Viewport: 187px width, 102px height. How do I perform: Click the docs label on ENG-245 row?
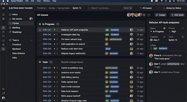(108, 49)
